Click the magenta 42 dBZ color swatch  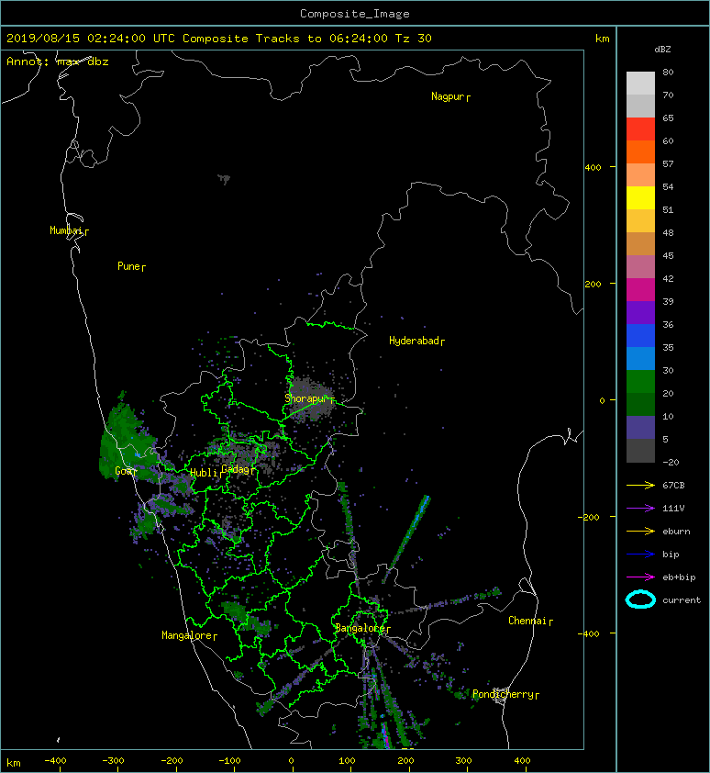pyautogui.click(x=640, y=289)
